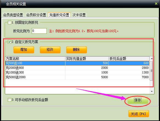Click the scrollbar down arrow in plan list
Screen dimensions: 160x121
152,91
